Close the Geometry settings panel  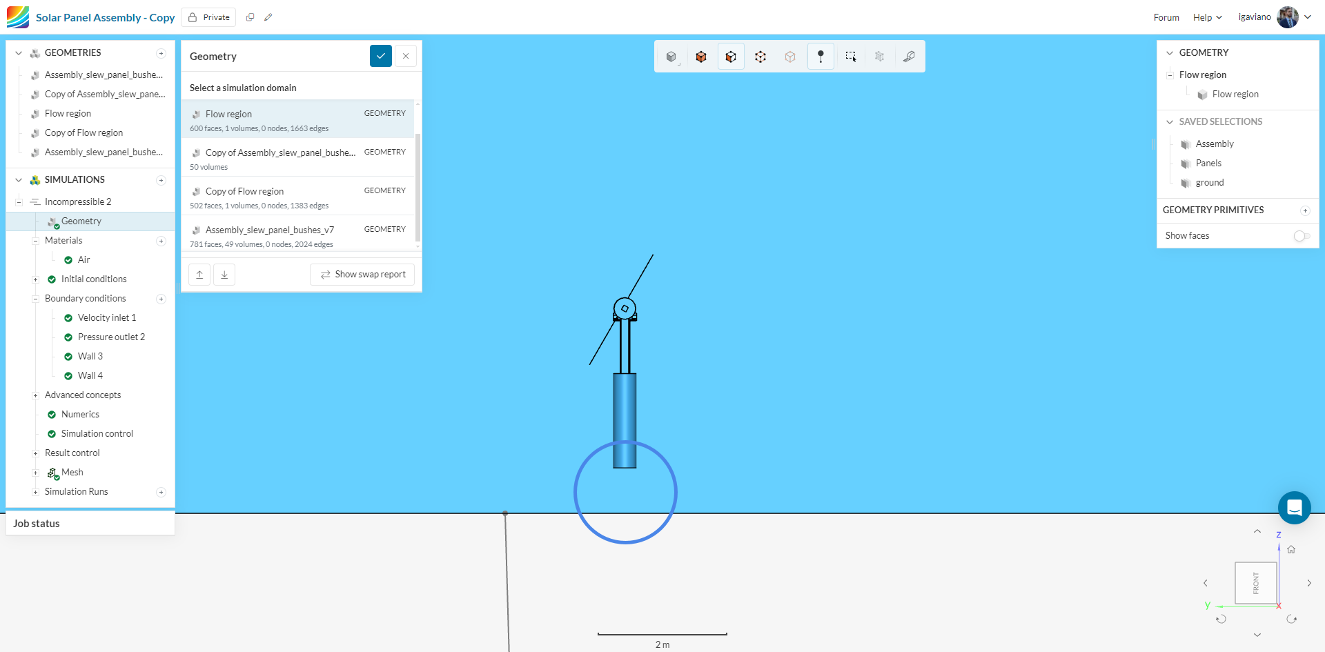[406, 56]
